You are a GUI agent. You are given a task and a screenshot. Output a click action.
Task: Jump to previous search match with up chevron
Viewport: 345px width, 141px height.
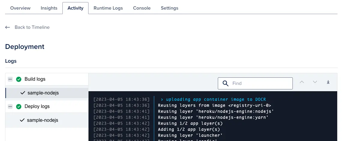tap(302, 82)
